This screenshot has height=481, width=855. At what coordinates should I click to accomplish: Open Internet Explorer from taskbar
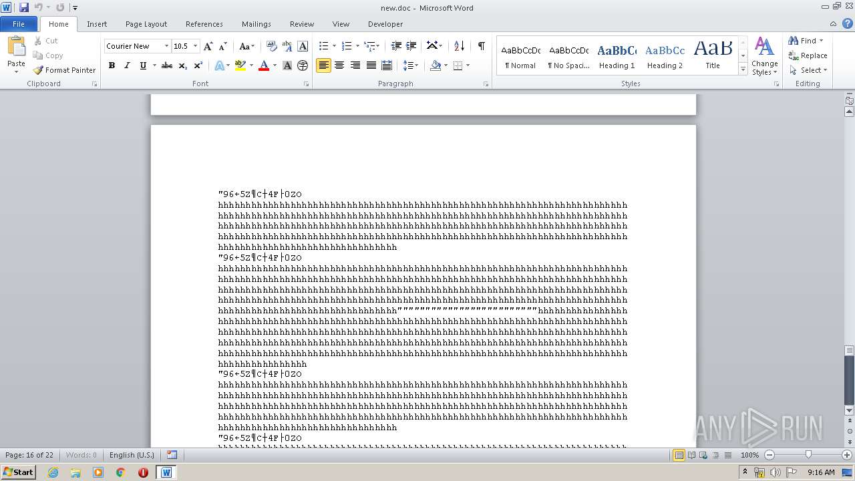[53, 472]
